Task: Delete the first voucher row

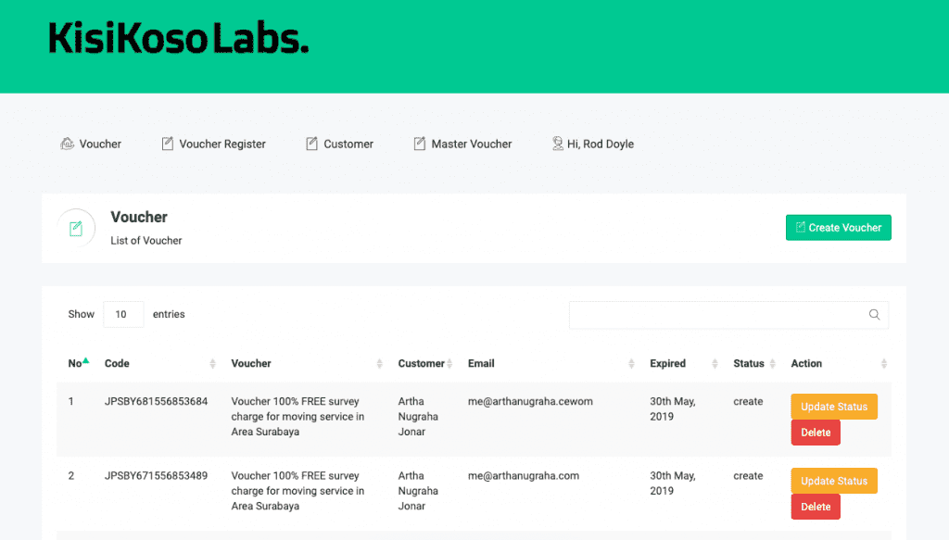Action: pyautogui.click(x=816, y=433)
